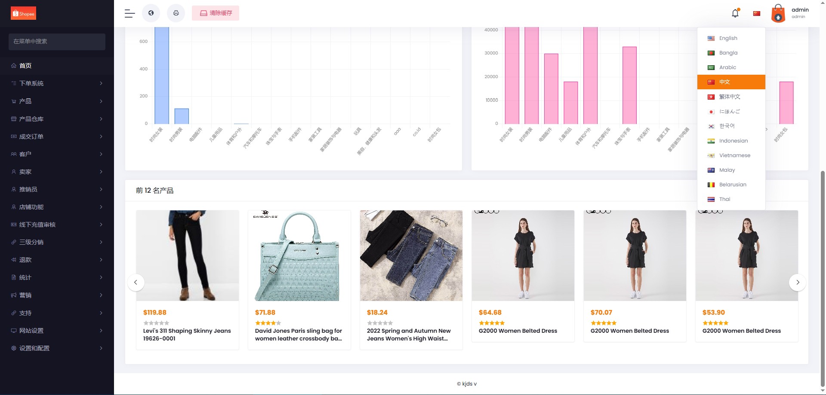Open the globe website icon
The height and width of the screenshot is (395, 826).
[x=151, y=13]
